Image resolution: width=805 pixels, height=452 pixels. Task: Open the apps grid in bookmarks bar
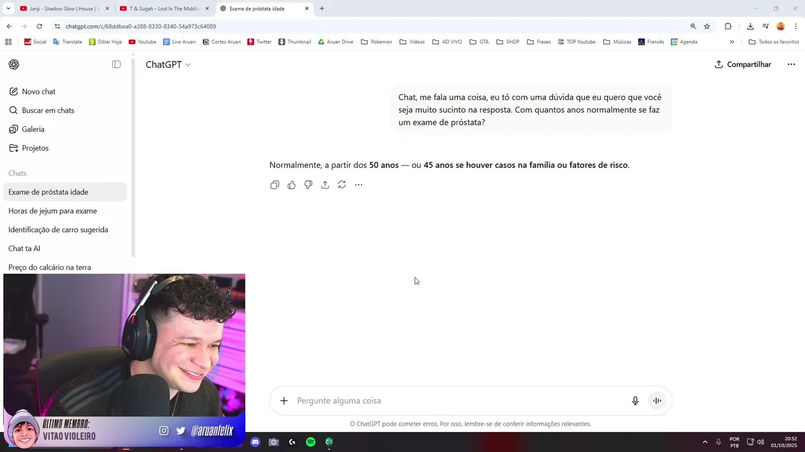click(x=8, y=42)
